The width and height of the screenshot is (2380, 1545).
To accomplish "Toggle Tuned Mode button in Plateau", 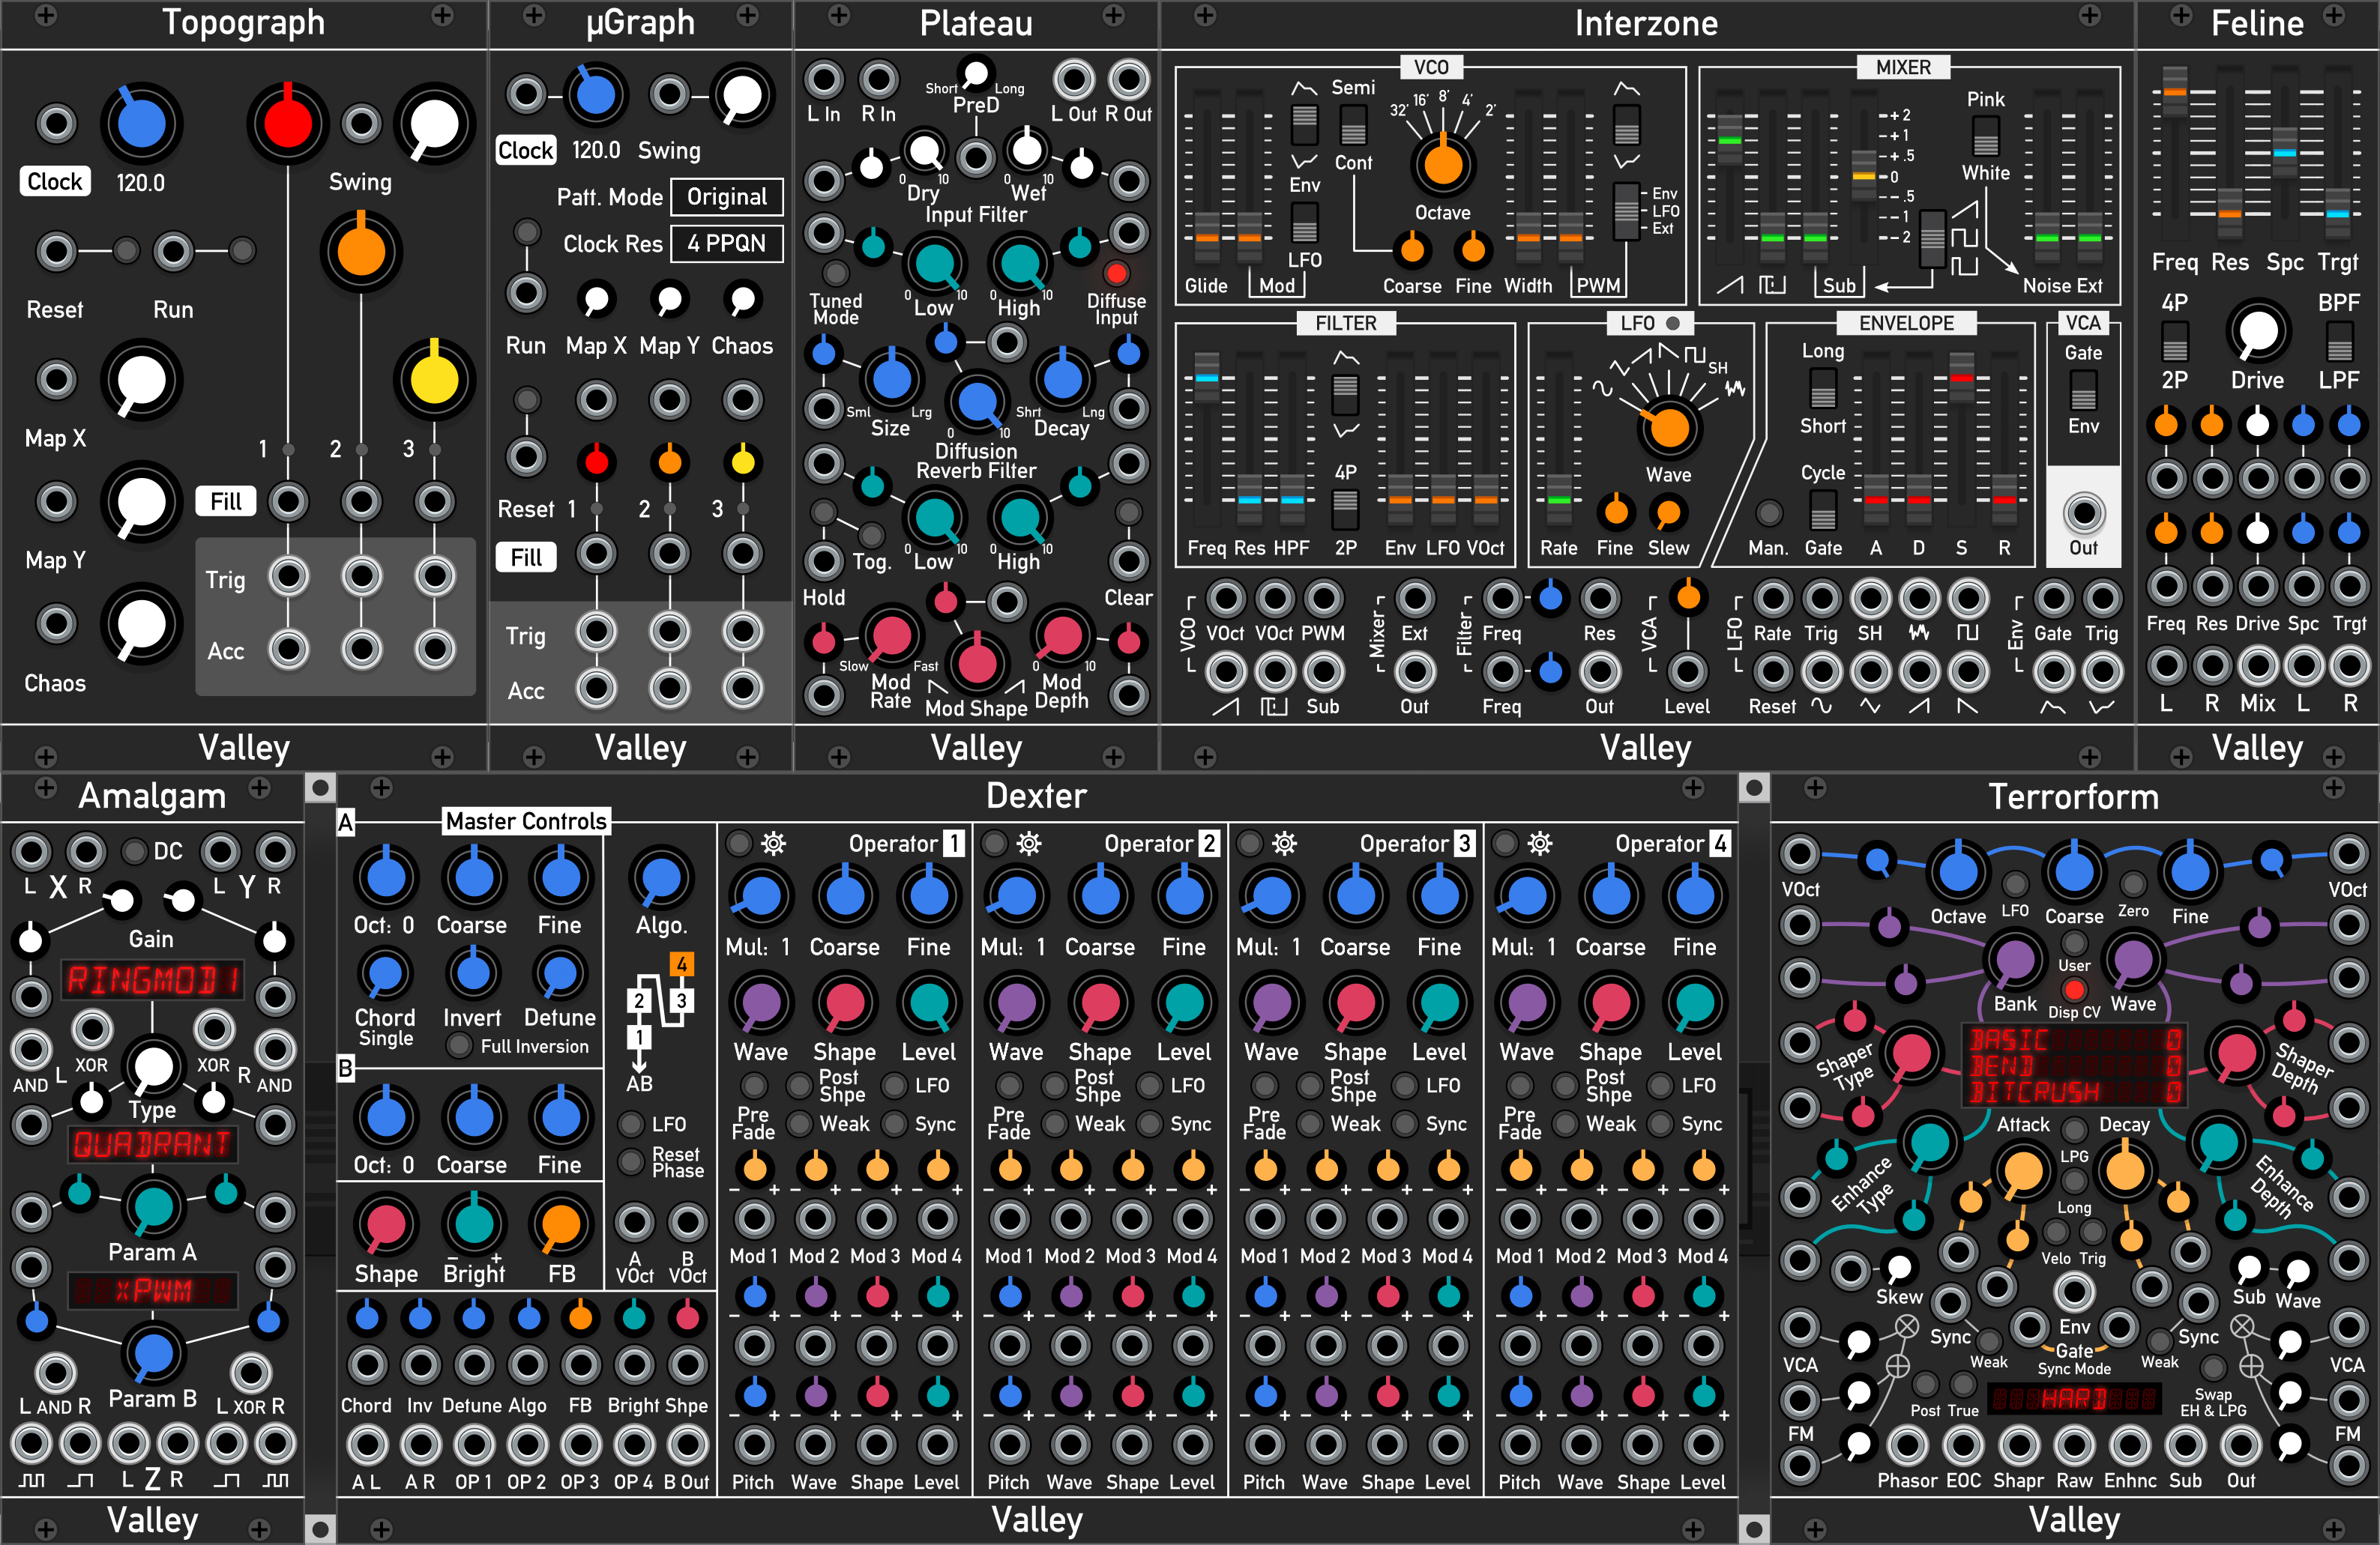I will click(x=835, y=273).
